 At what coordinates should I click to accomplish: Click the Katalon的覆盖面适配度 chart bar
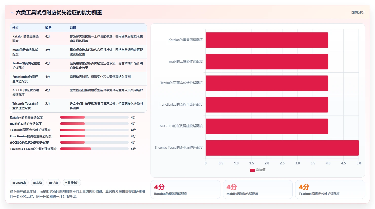267,40
